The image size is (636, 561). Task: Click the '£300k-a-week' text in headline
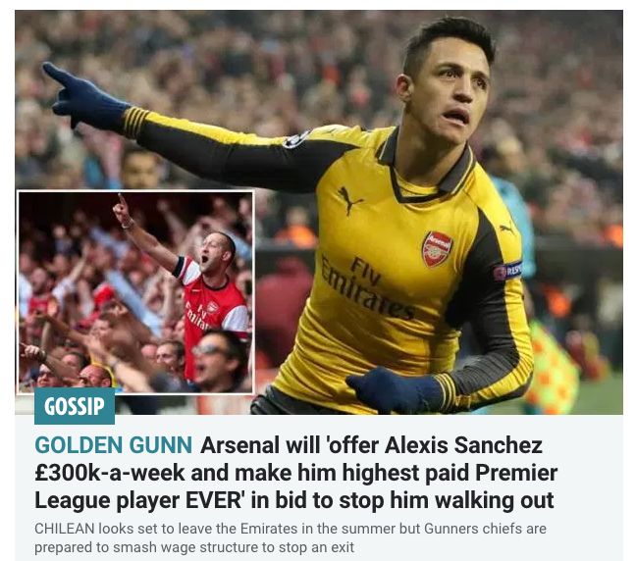click(110, 473)
